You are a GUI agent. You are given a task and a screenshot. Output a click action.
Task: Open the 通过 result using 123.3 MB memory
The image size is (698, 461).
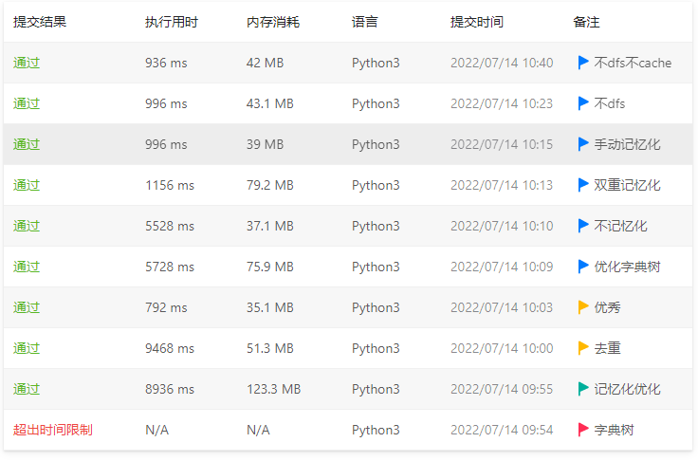pos(27,389)
